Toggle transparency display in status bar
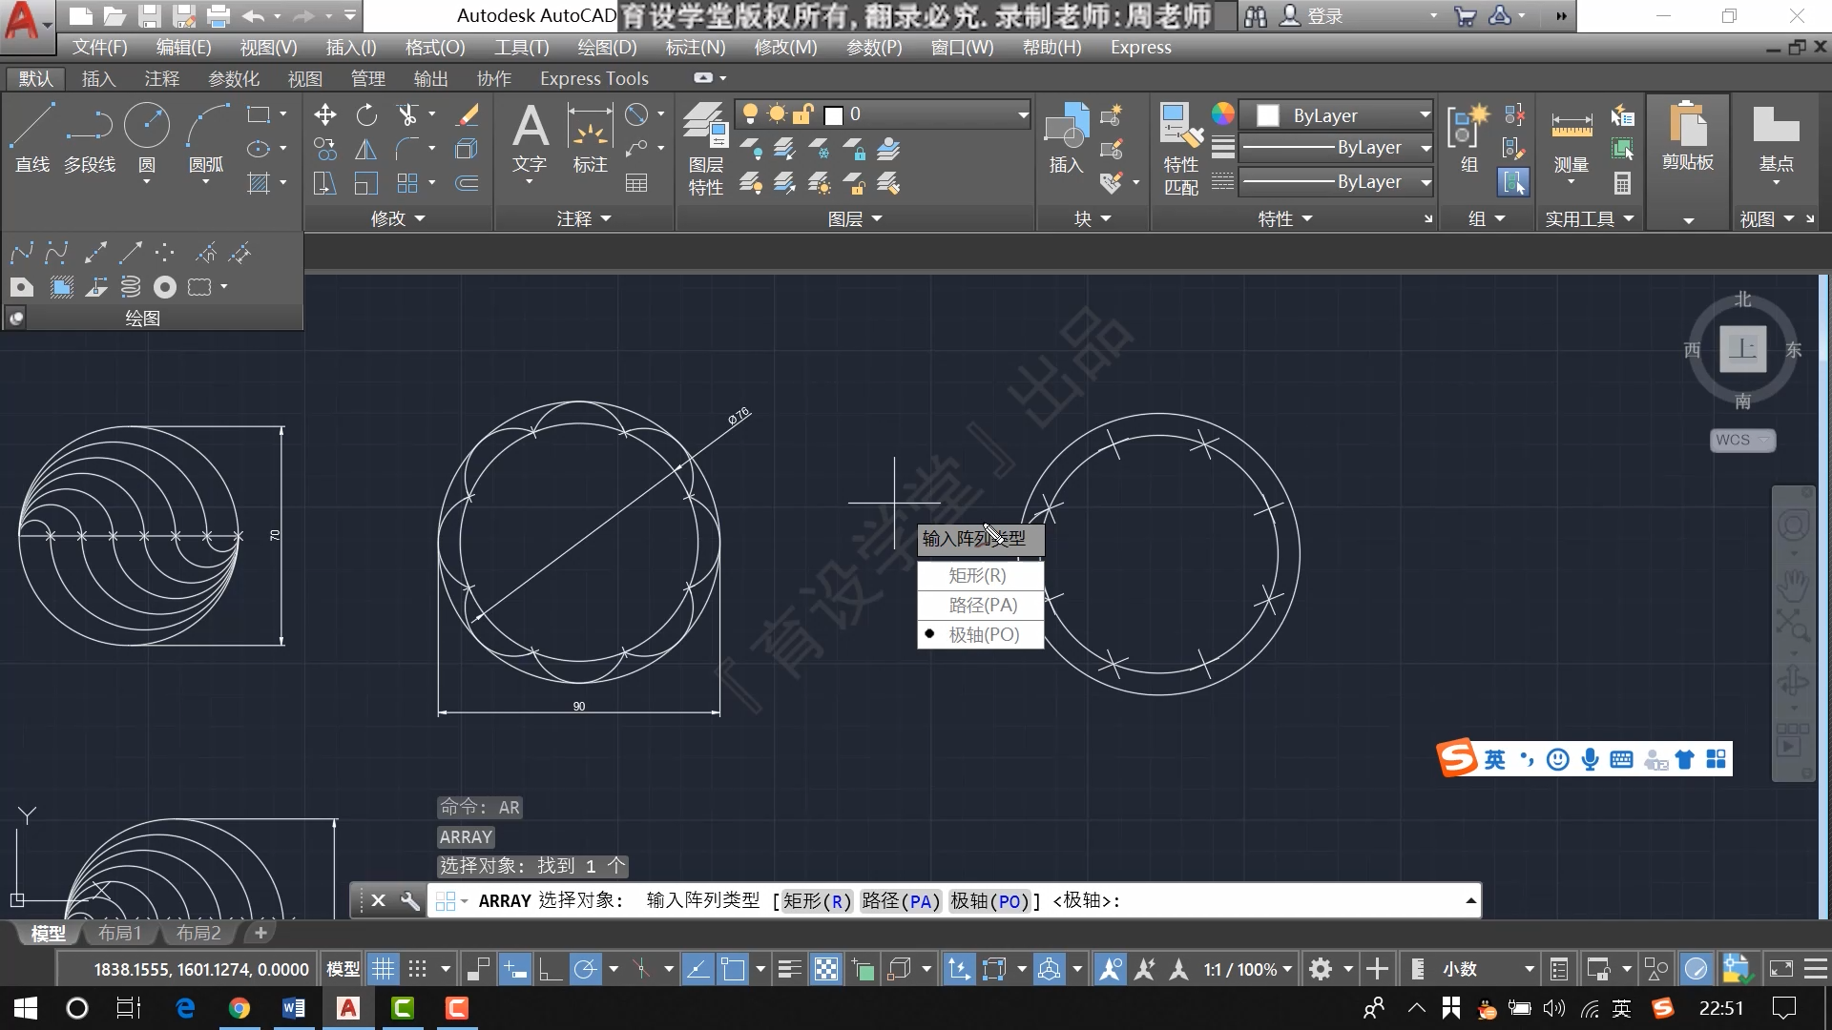The width and height of the screenshot is (1832, 1030). click(x=826, y=970)
